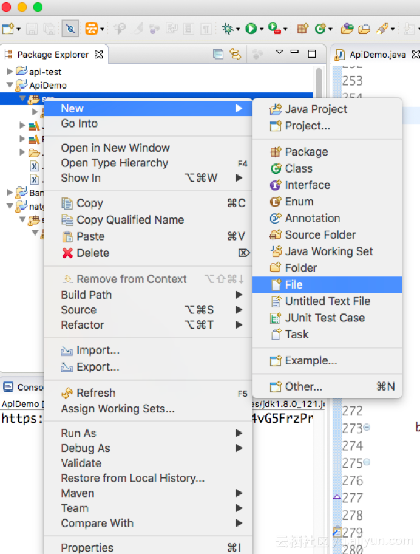Select Other... in the New submenu
This screenshot has width=420, height=554.
pos(327,386)
